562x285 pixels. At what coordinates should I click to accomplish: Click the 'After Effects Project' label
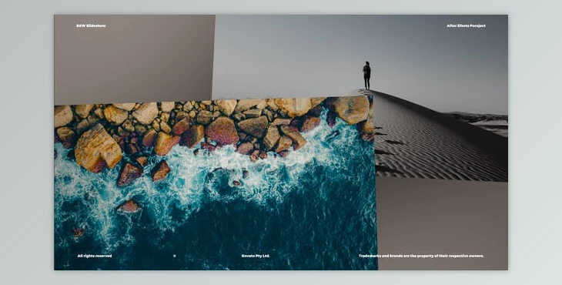click(x=466, y=26)
